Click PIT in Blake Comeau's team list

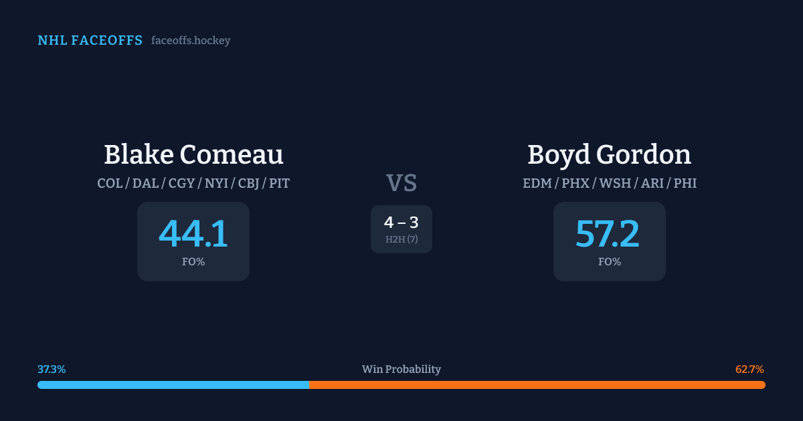279,183
